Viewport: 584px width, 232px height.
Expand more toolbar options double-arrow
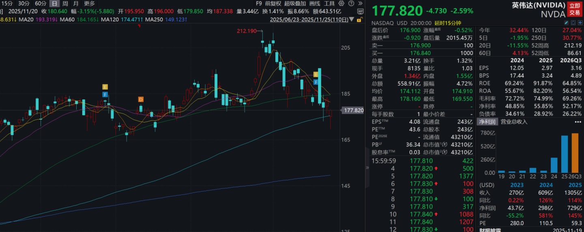[x=360, y=3]
